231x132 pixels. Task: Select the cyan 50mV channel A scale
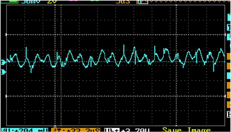(x=31, y=2)
